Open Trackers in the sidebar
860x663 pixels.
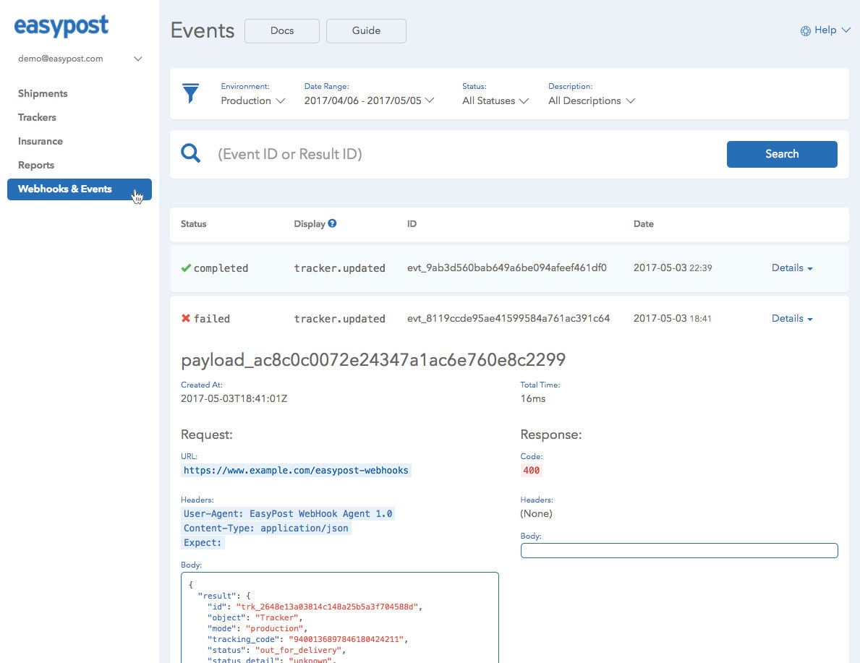(37, 117)
